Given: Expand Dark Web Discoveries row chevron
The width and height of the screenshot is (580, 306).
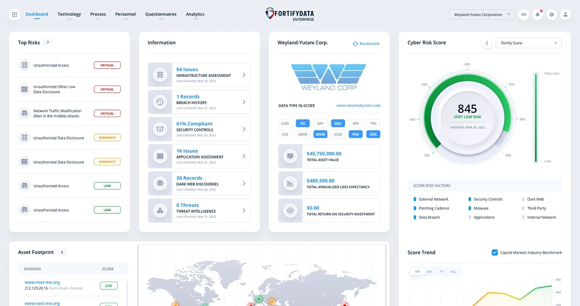Looking at the screenshot, I should coord(244,183).
